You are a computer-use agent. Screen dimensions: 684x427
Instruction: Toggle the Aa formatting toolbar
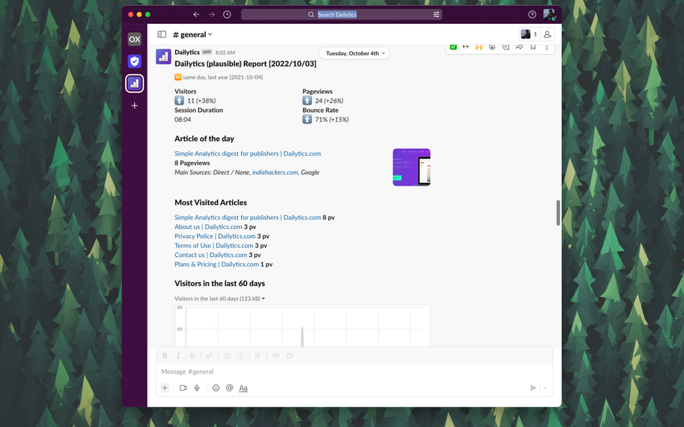pos(244,388)
